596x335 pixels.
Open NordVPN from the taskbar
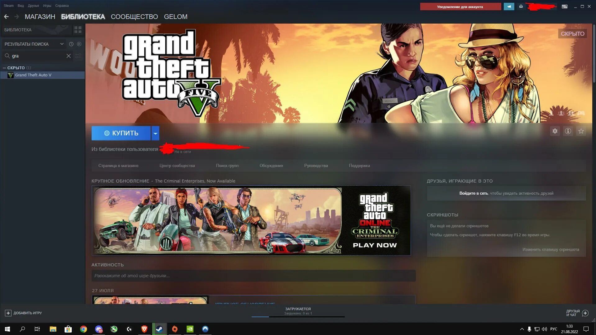pyautogui.click(x=205, y=329)
